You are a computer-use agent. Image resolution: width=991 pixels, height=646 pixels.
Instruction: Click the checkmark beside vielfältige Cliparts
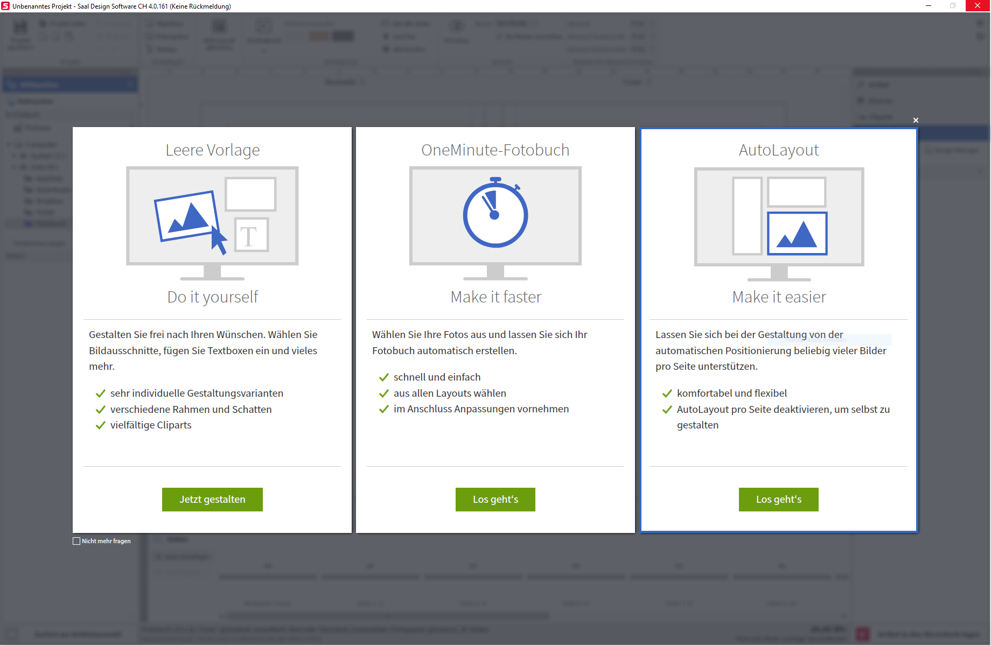click(100, 425)
